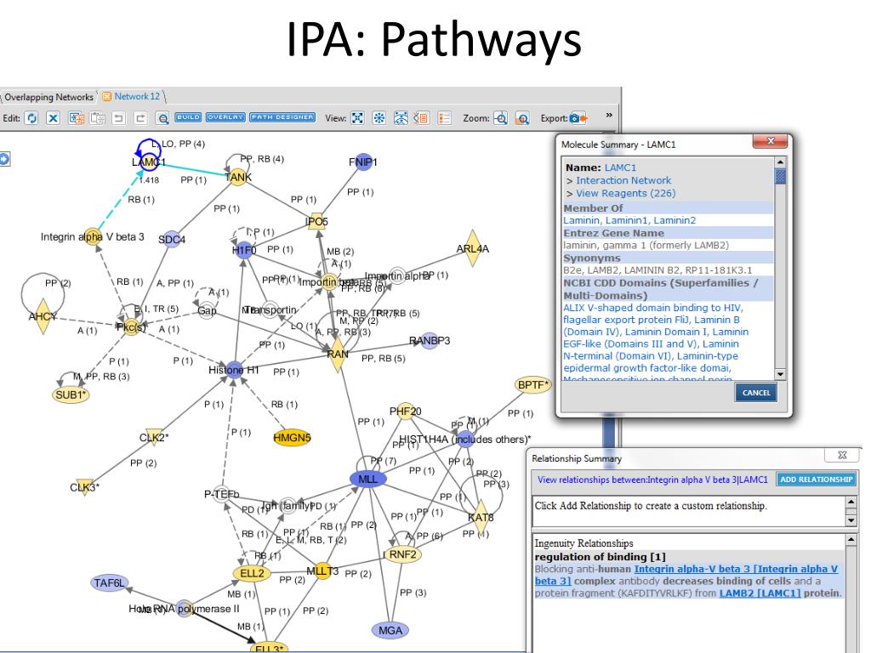Select the CLK2* triangle node
Viewport: 871px width, 653px height.
tap(154, 437)
